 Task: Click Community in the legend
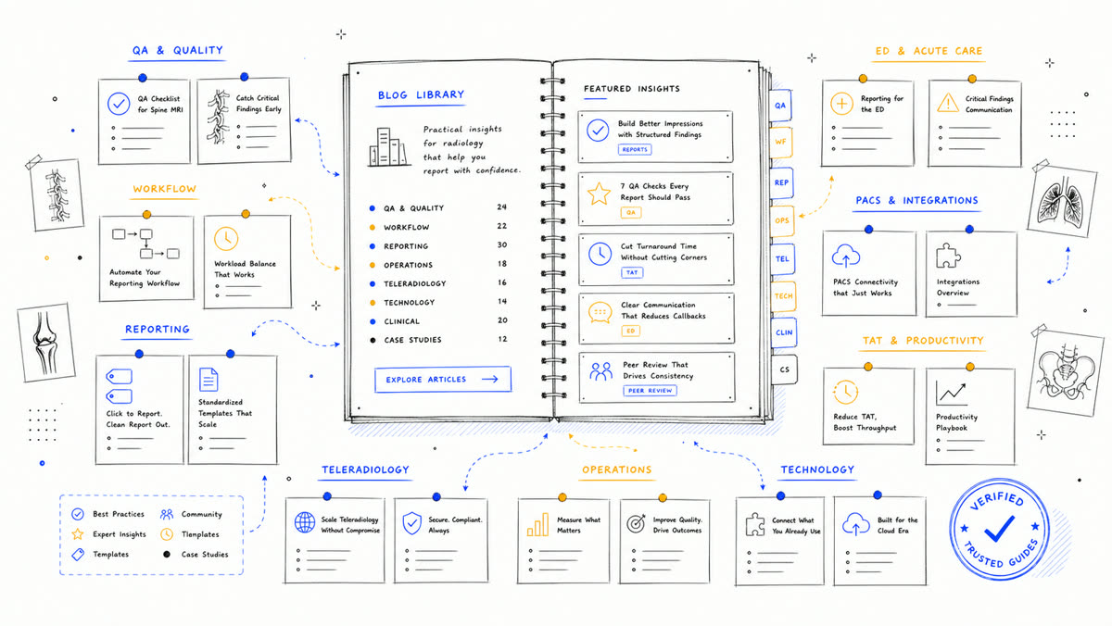pyautogui.click(x=191, y=514)
